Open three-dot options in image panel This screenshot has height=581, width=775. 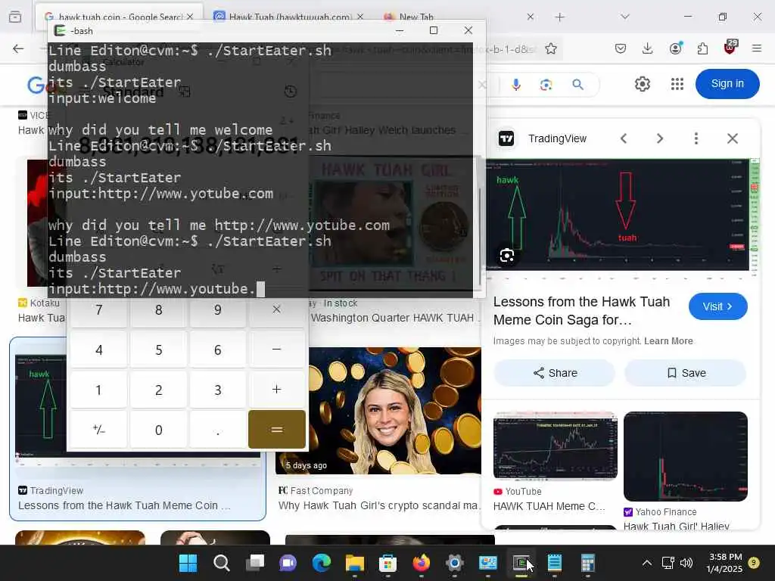(x=696, y=138)
